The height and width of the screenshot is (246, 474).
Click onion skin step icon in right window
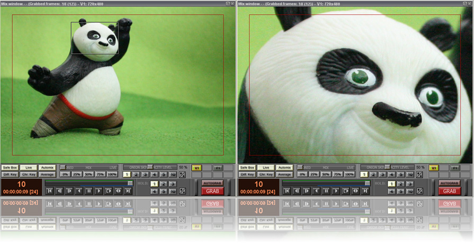coord(419,175)
